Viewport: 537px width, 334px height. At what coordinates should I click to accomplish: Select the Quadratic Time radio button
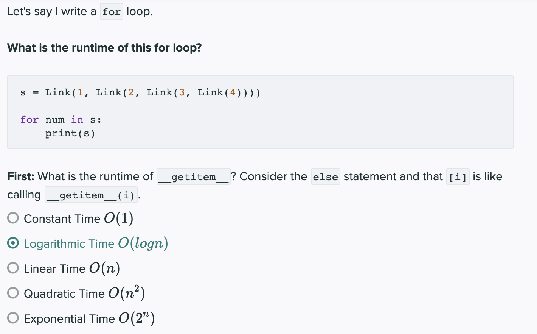coord(13,293)
